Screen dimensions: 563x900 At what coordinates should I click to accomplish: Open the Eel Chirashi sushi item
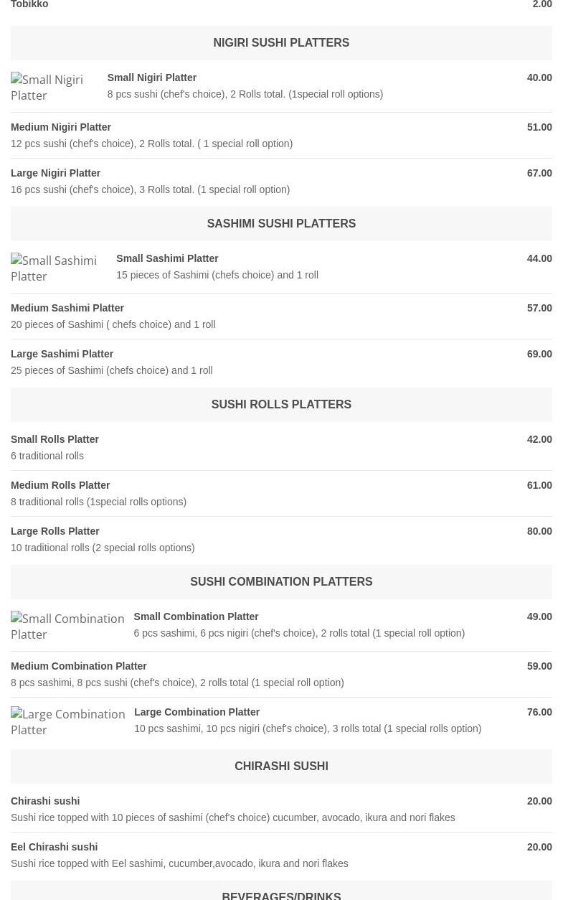pos(55,847)
